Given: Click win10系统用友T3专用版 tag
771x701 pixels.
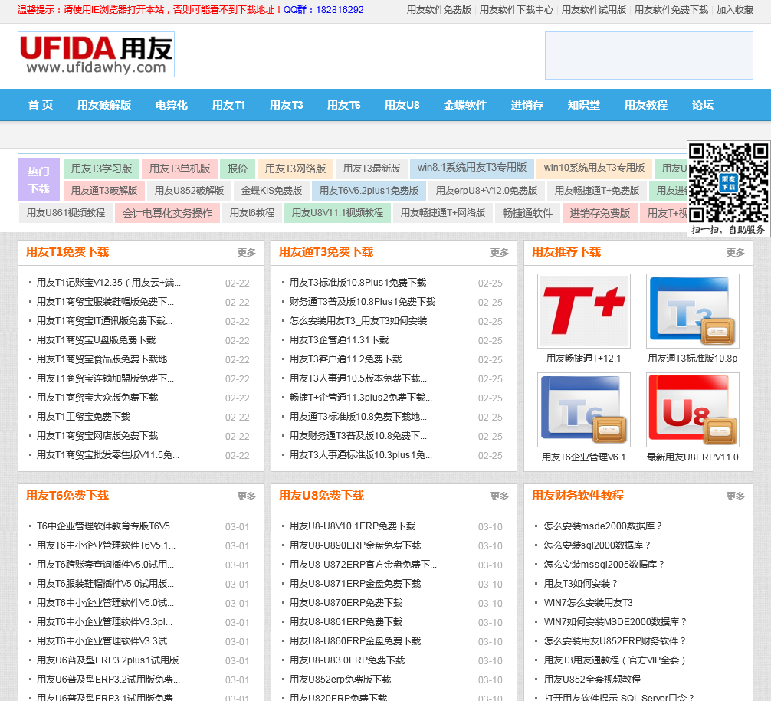Looking at the screenshot, I should [x=594, y=168].
